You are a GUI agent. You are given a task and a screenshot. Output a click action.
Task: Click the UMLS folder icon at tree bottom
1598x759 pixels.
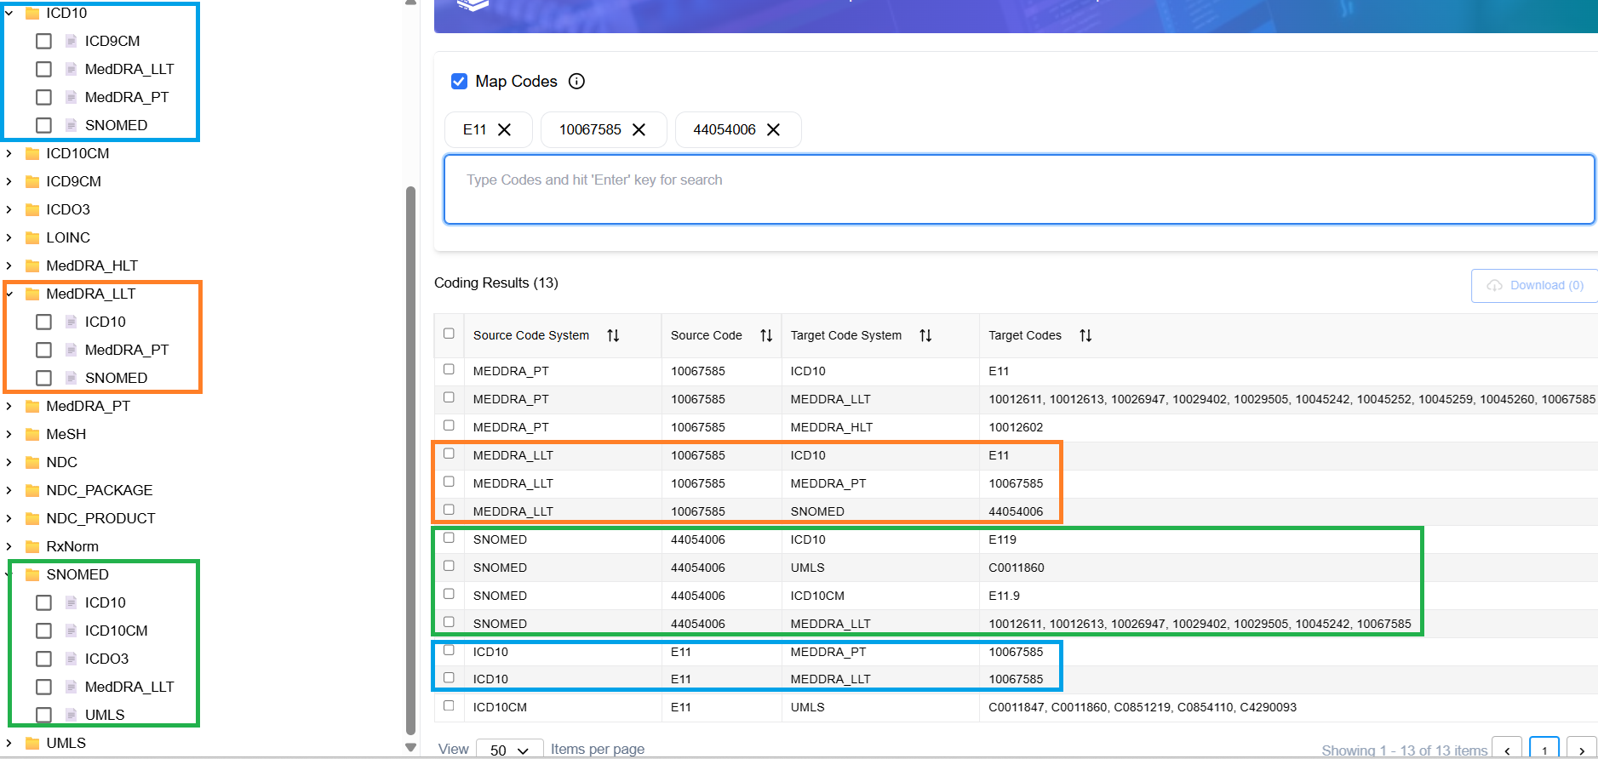(x=33, y=743)
